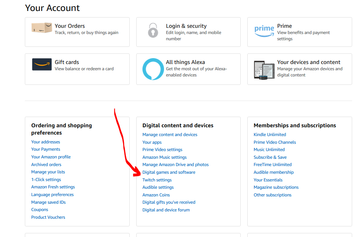Go to Twitch settings
The width and height of the screenshot is (362, 237).
pyautogui.click(x=157, y=180)
